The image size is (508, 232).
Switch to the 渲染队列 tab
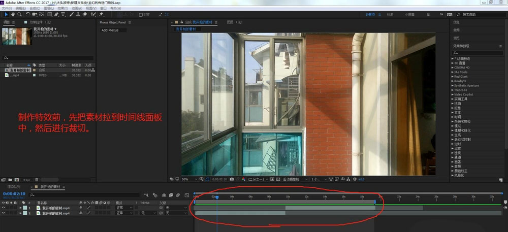(x=13, y=187)
